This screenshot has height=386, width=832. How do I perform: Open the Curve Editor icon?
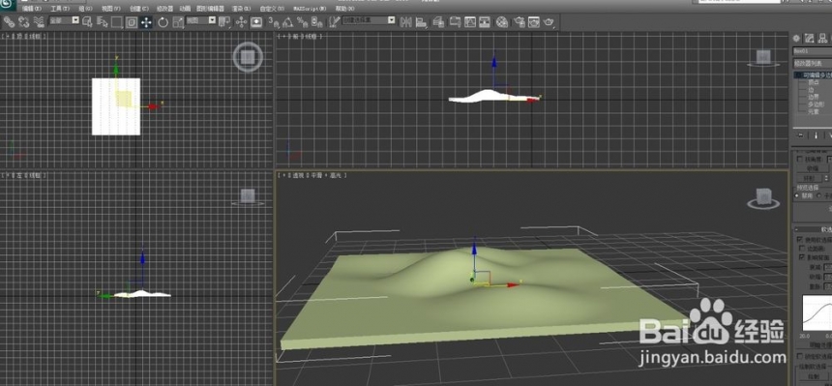470,22
